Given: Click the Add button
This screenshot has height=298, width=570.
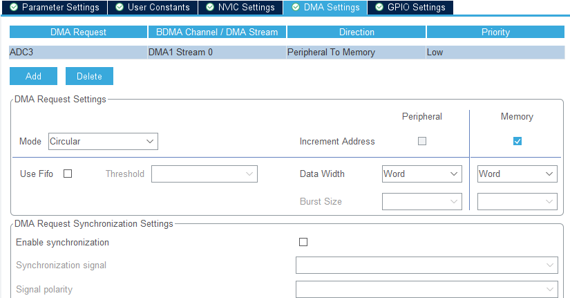Looking at the screenshot, I should [33, 76].
